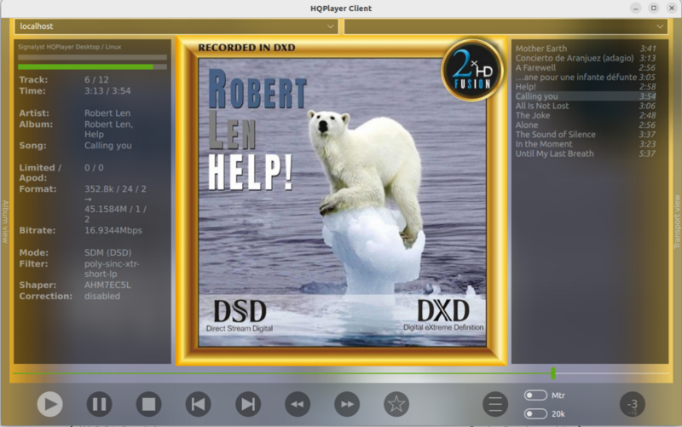Toggle the 20k switch
682x427 pixels.
click(x=535, y=414)
